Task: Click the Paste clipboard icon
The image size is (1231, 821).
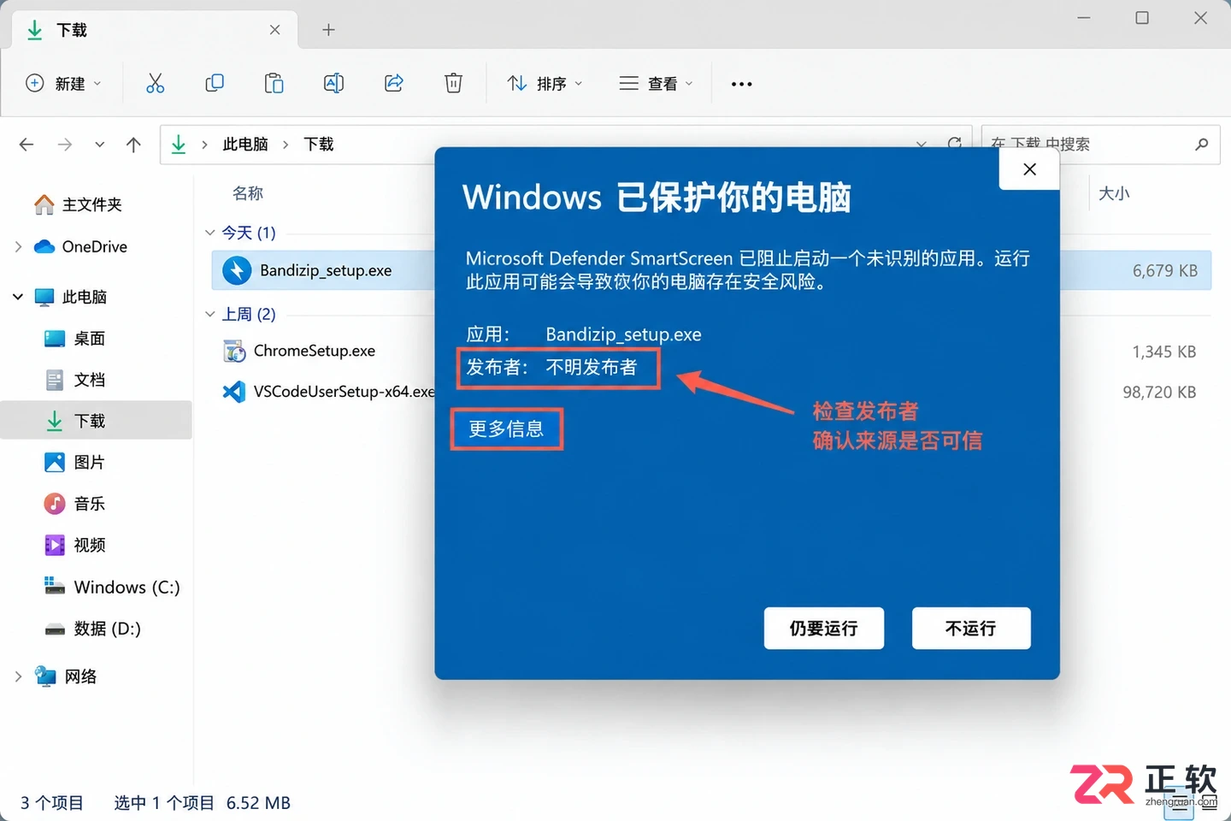Action: point(274,83)
